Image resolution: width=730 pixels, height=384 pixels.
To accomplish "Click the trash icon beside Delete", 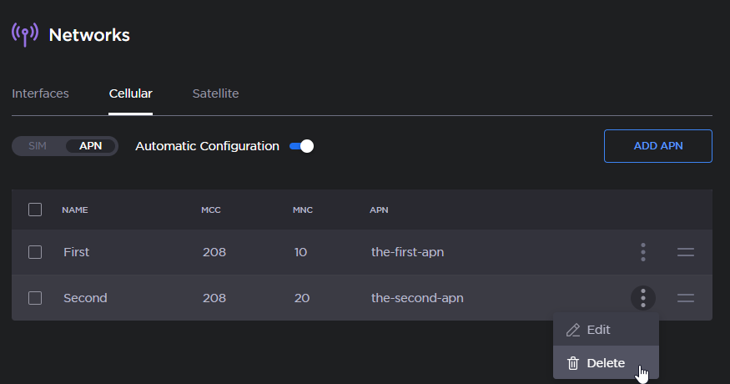I will tap(573, 363).
